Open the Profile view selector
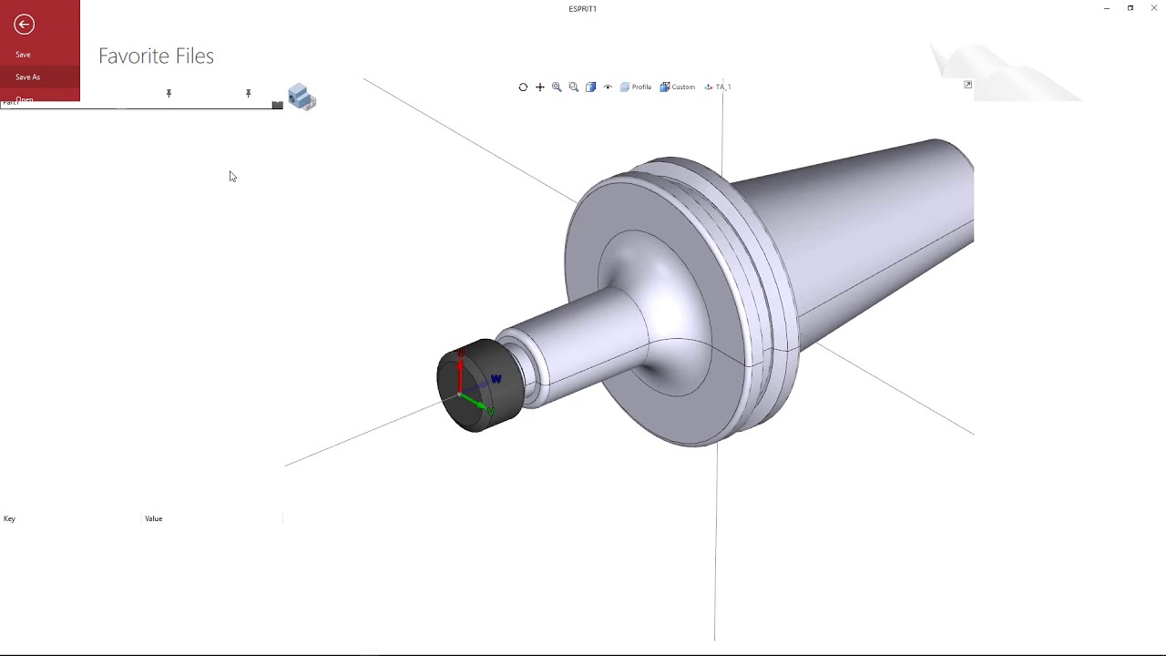The height and width of the screenshot is (656, 1166). click(x=636, y=87)
